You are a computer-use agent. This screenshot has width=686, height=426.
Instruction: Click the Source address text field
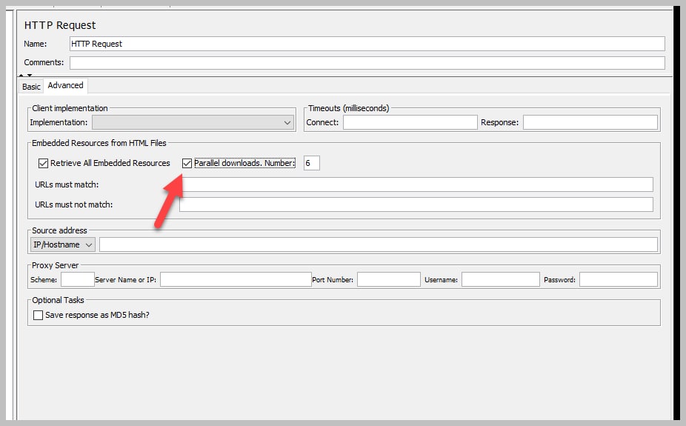[379, 244]
